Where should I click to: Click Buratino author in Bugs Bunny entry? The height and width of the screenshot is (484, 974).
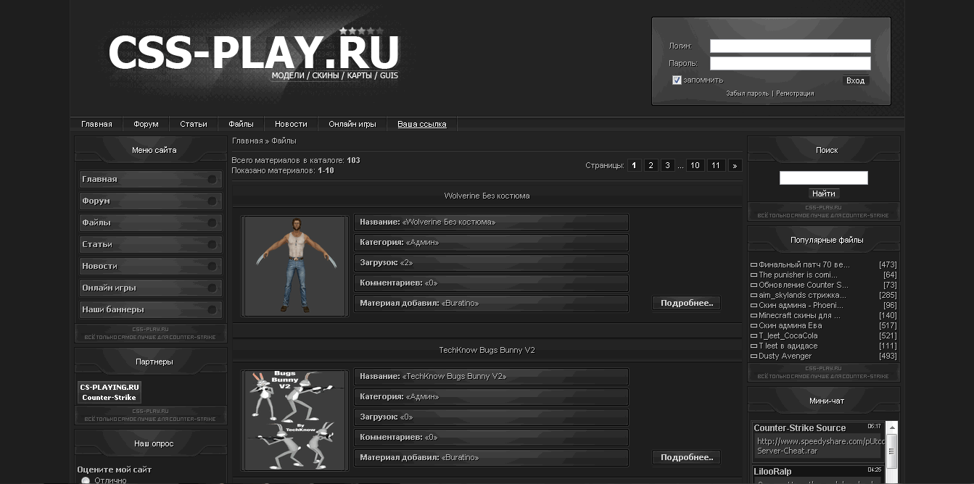pos(460,457)
